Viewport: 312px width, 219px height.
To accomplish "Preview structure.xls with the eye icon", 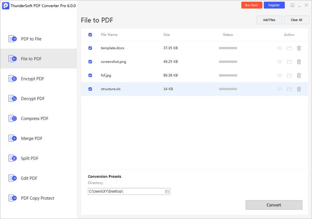I will point(280,89).
